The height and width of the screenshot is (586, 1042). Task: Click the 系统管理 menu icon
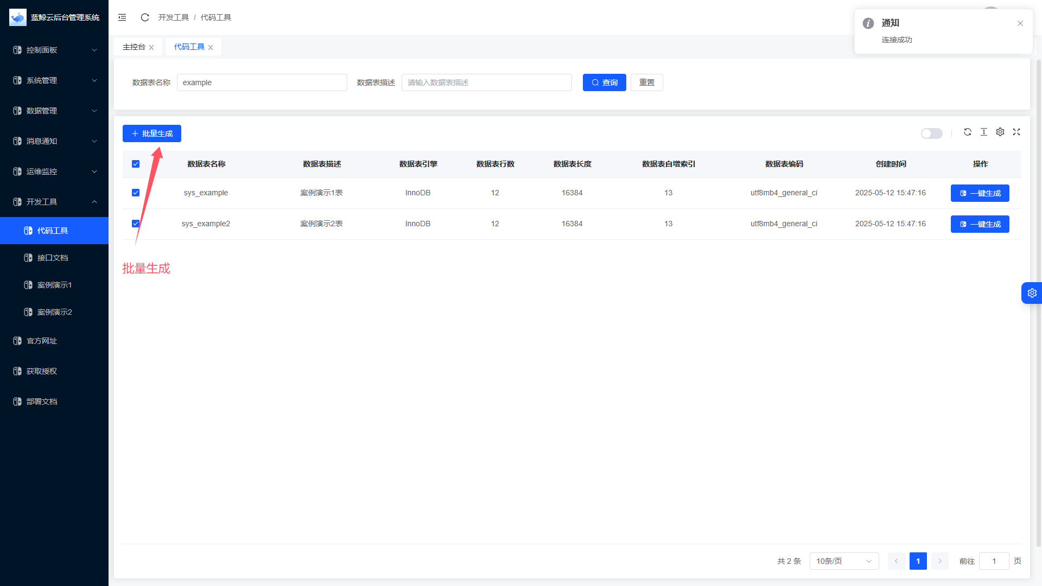pos(17,80)
